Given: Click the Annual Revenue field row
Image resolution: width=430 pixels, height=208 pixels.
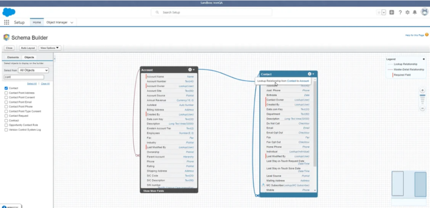Looking at the screenshot, I should pyautogui.click(x=170, y=101).
